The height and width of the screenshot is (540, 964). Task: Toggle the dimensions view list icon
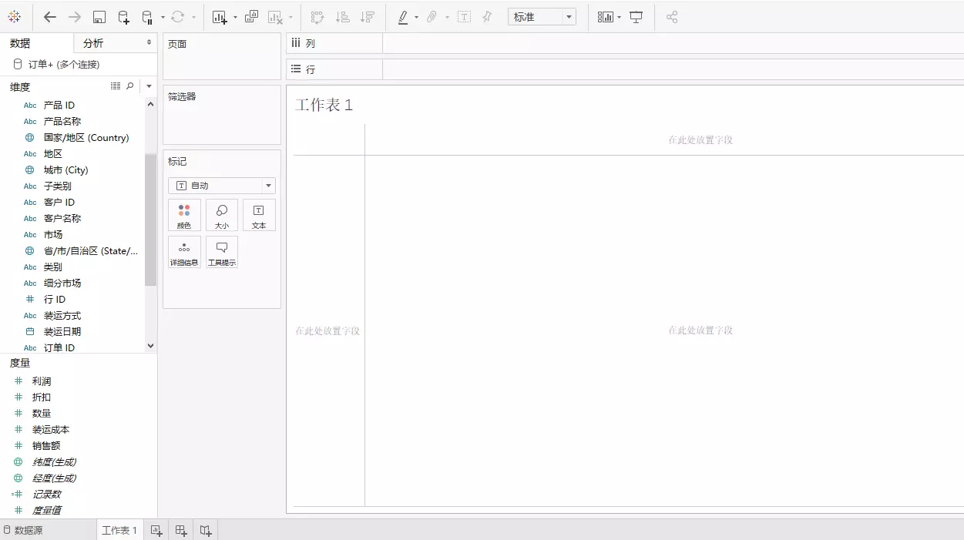(x=116, y=86)
